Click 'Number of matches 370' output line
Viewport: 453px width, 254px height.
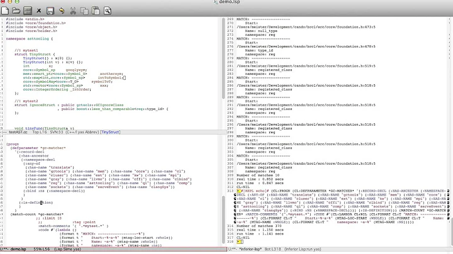259,226
